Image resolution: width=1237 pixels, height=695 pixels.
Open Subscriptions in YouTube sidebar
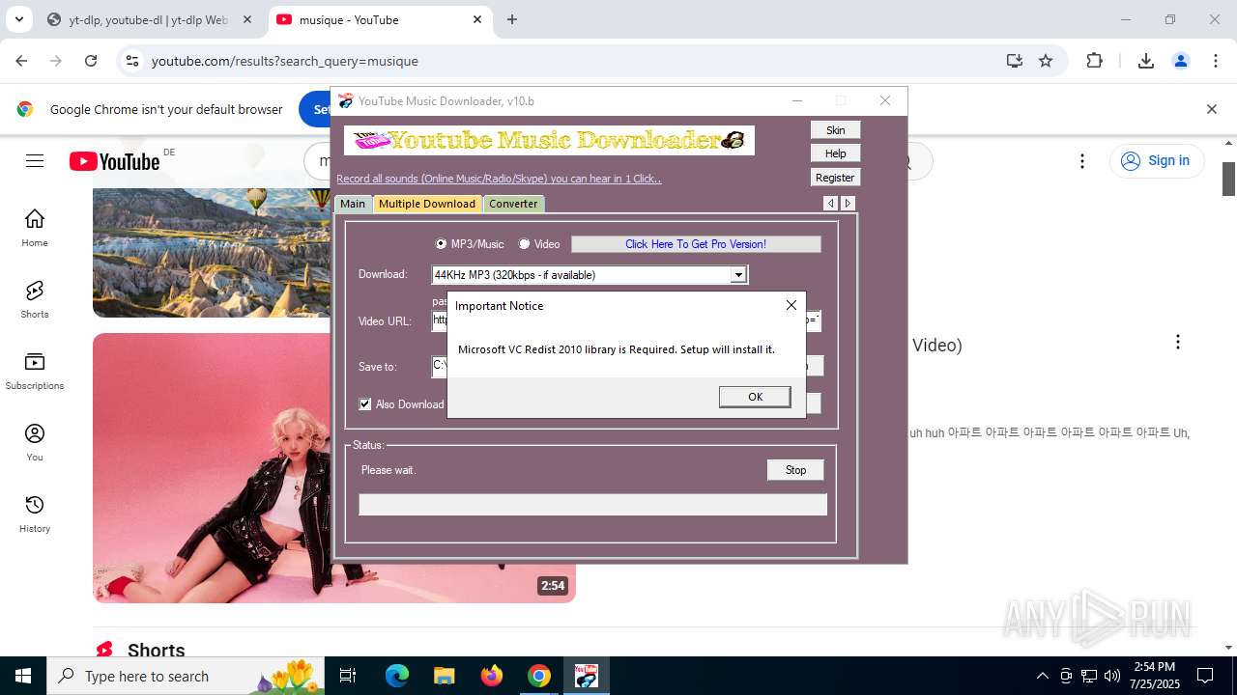pos(35,371)
